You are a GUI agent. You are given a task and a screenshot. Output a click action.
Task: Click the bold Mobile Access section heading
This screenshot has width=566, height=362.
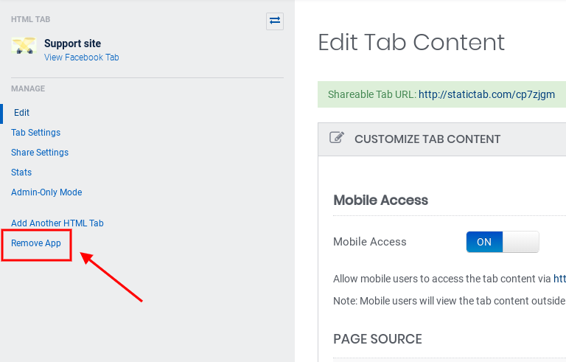point(380,200)
